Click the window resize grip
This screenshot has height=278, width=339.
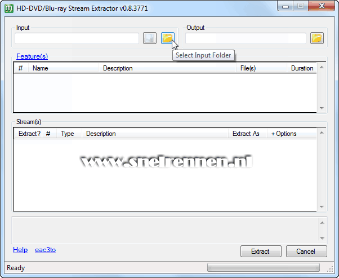coord(330,268)
